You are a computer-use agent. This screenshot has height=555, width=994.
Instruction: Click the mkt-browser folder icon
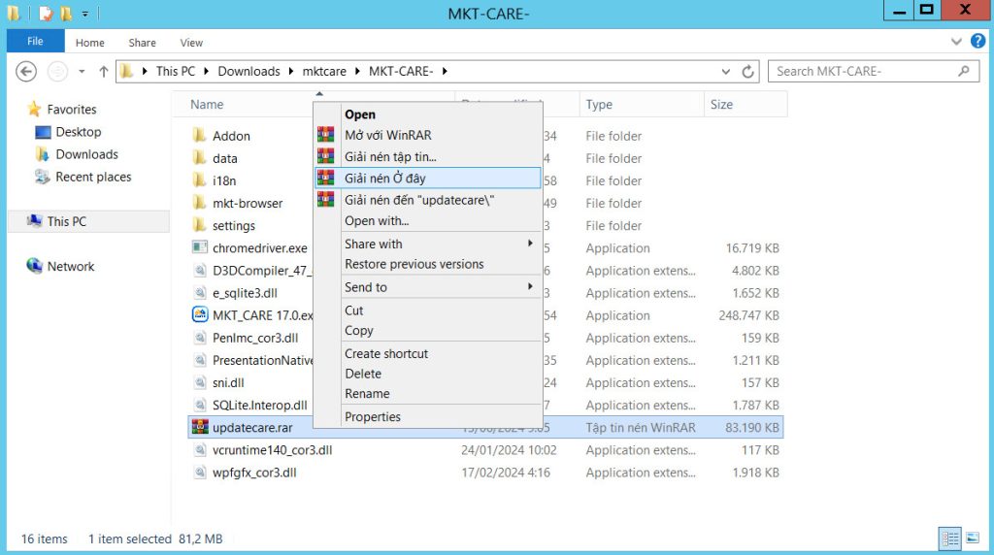coord(200,203)
